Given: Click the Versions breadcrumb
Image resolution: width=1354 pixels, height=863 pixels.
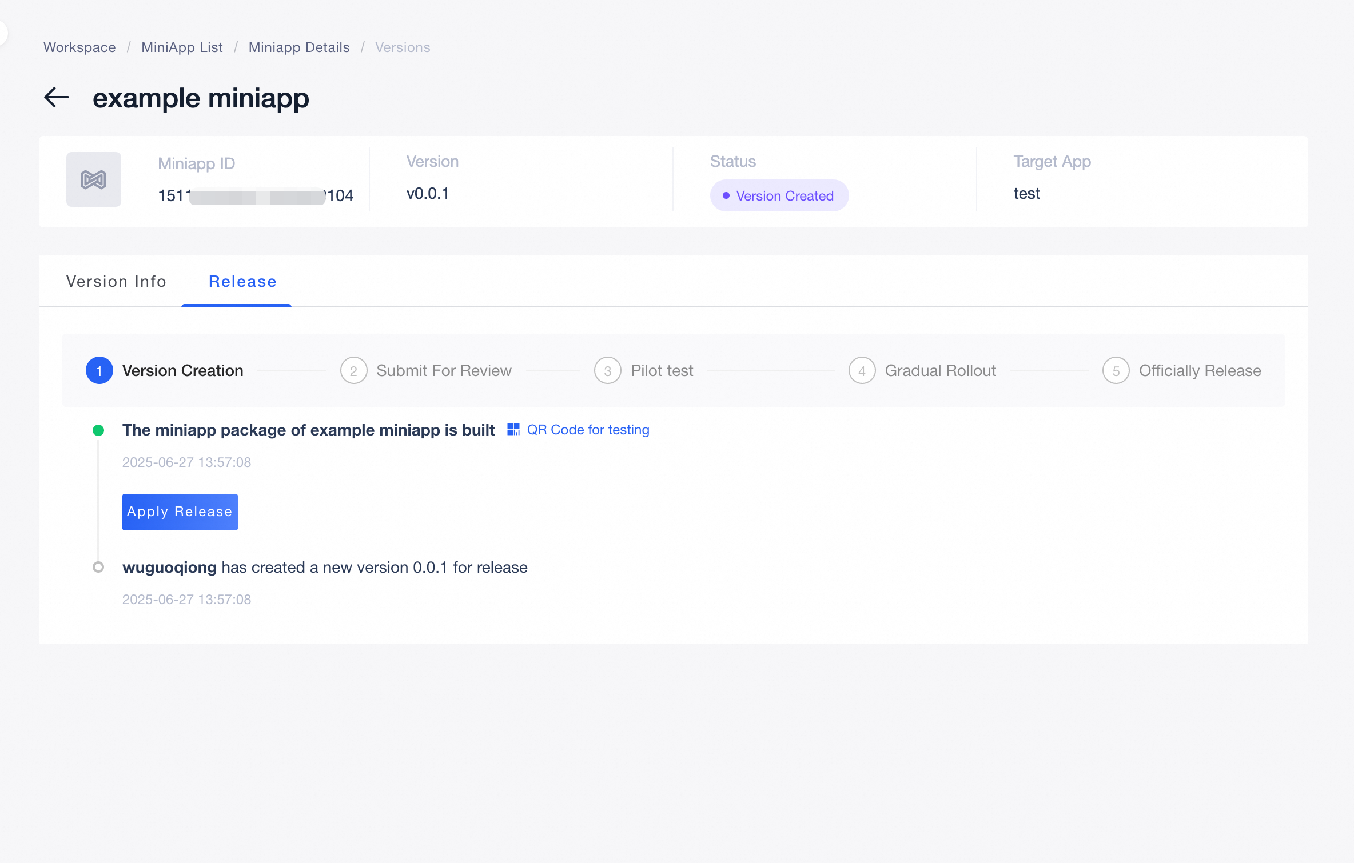Looking at the screenshot, I should (x=403, y=47).
